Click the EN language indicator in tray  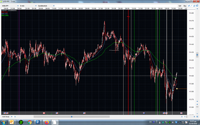(x=150, y=122)
